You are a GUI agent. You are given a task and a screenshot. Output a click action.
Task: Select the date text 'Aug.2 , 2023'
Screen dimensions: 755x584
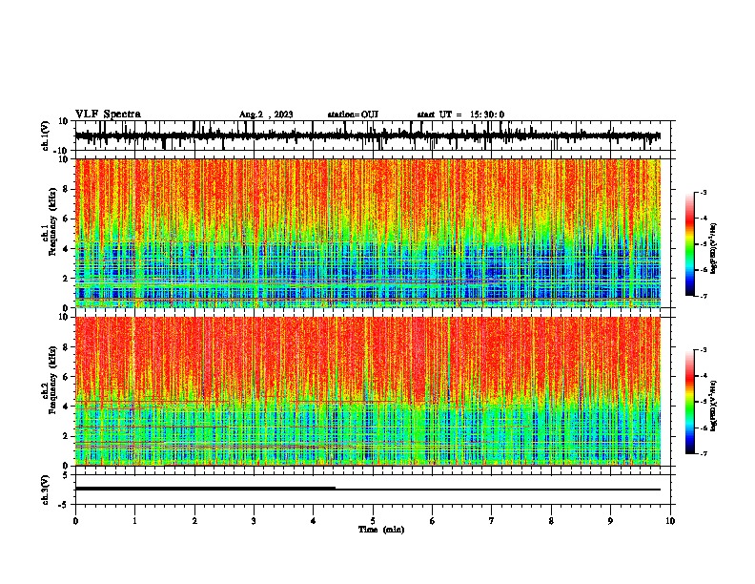pyautogui.click(x=266, y=115)
